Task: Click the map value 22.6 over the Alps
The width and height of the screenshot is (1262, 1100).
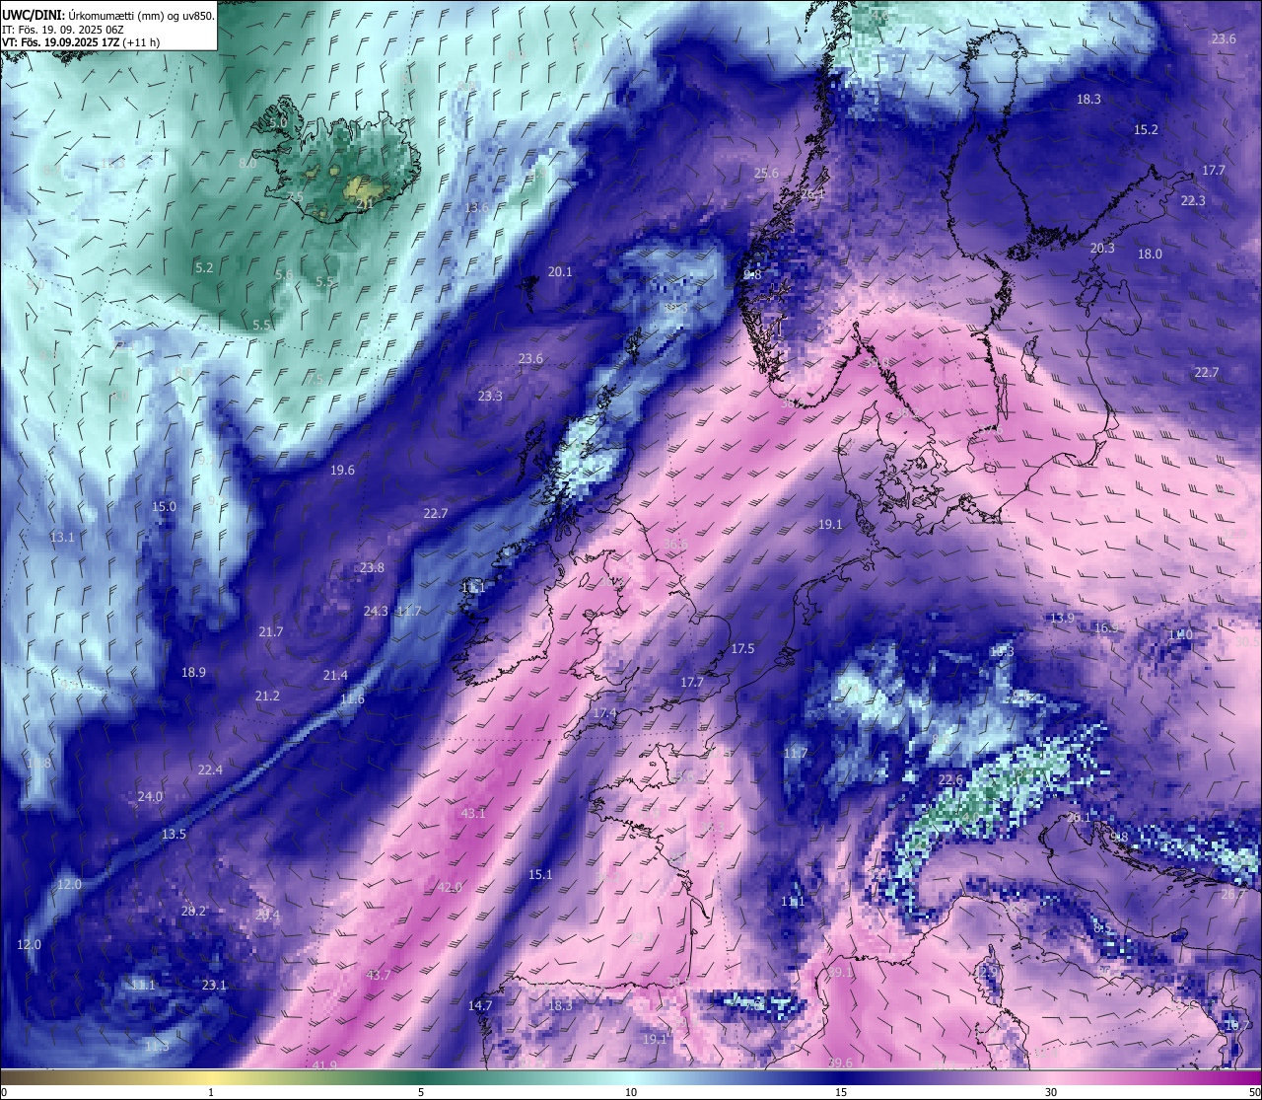Action: [x=950, y=780]
